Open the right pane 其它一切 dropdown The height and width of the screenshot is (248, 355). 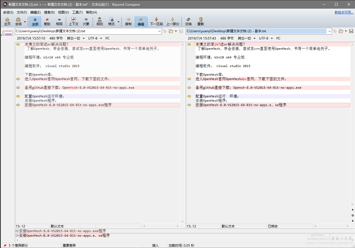247,38
